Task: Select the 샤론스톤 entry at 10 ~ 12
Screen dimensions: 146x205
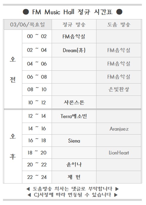Action: [74, 102]
